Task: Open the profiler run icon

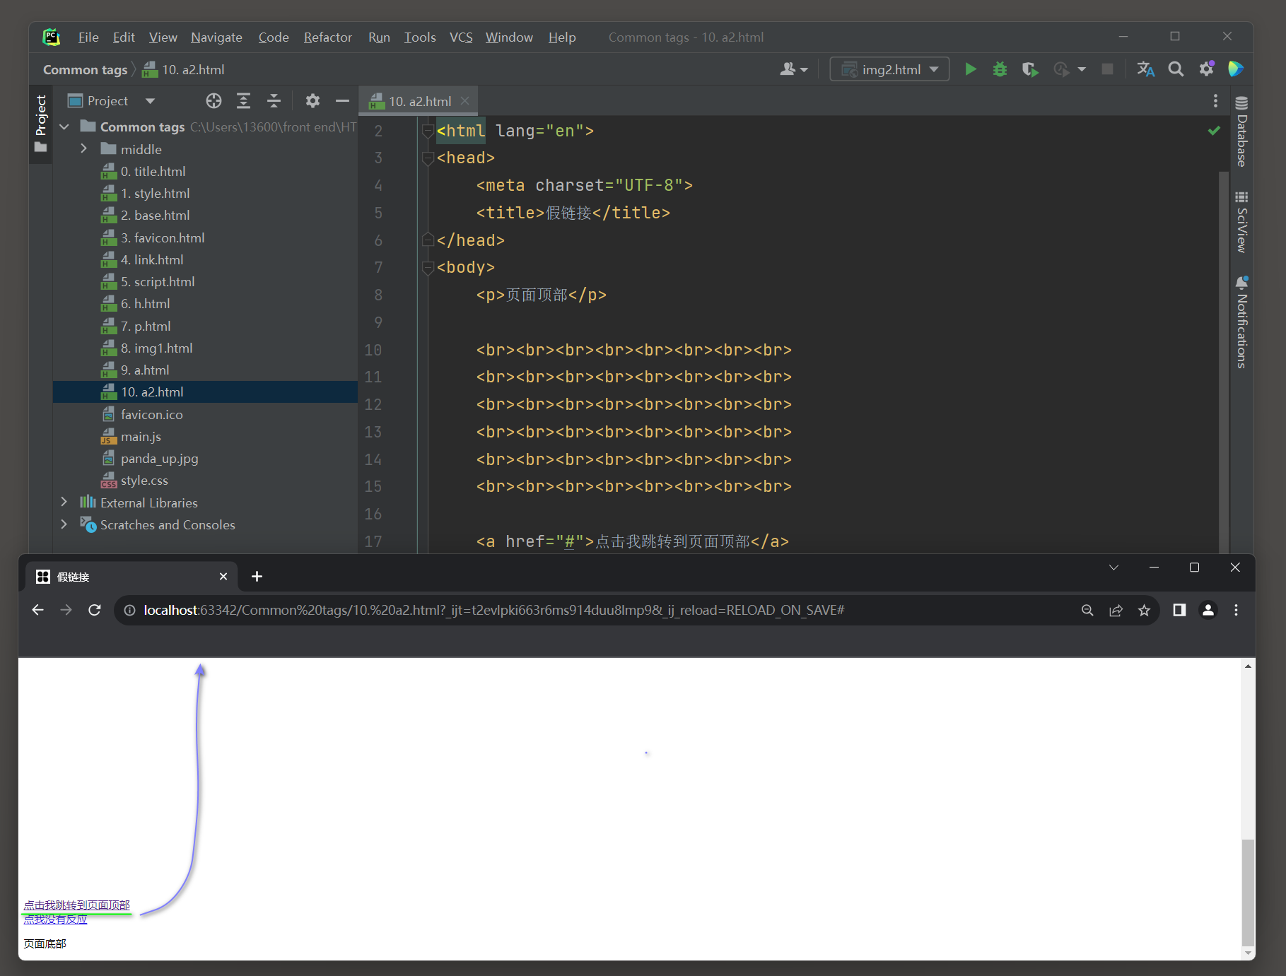Action: pos(1061,69)
